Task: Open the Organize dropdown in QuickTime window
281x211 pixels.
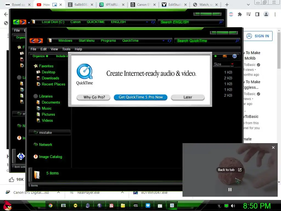Action: (x=40, y=56)
